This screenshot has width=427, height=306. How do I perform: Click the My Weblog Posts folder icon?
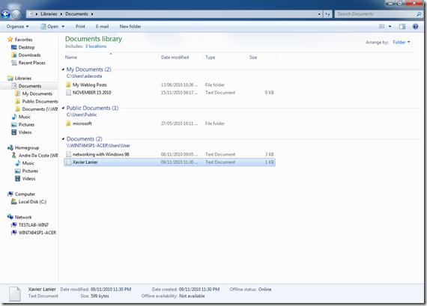coord(68,85)
